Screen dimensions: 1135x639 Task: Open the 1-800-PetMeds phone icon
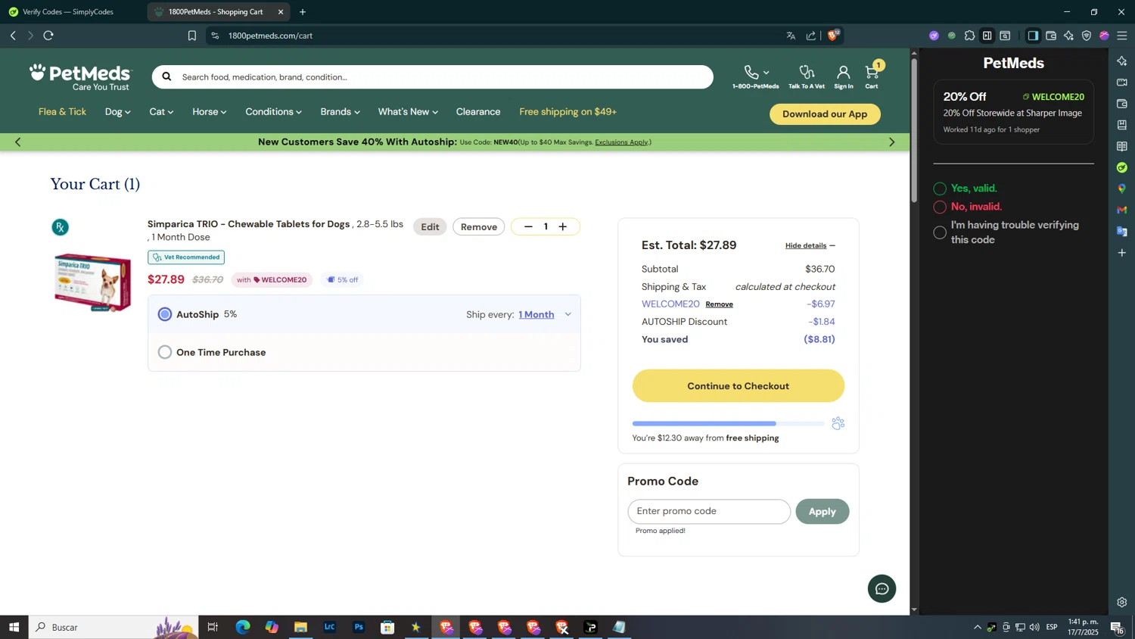pyautogui.click(x=751, y=72)
